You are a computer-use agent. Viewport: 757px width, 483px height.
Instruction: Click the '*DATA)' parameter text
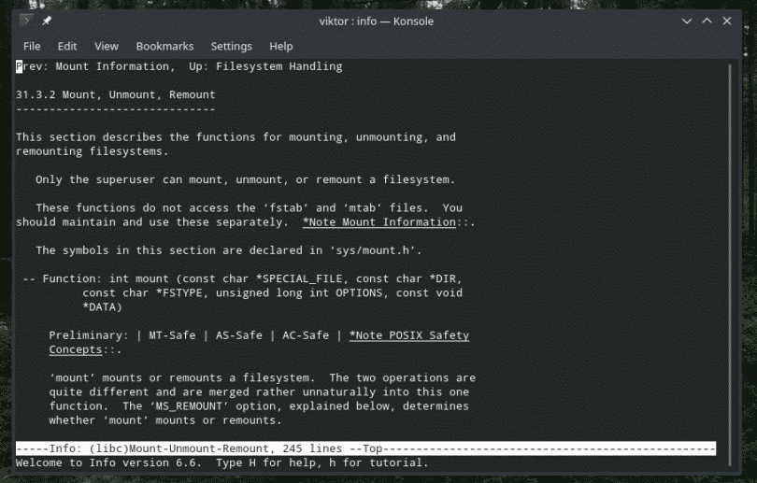click(102, 306)
